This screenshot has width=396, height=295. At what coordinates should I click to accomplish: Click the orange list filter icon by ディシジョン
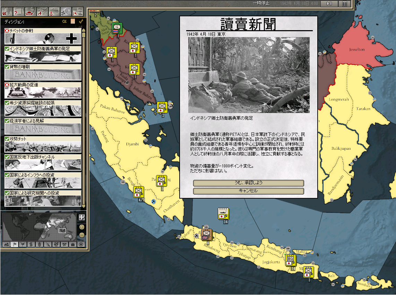(x=73, y=21)
